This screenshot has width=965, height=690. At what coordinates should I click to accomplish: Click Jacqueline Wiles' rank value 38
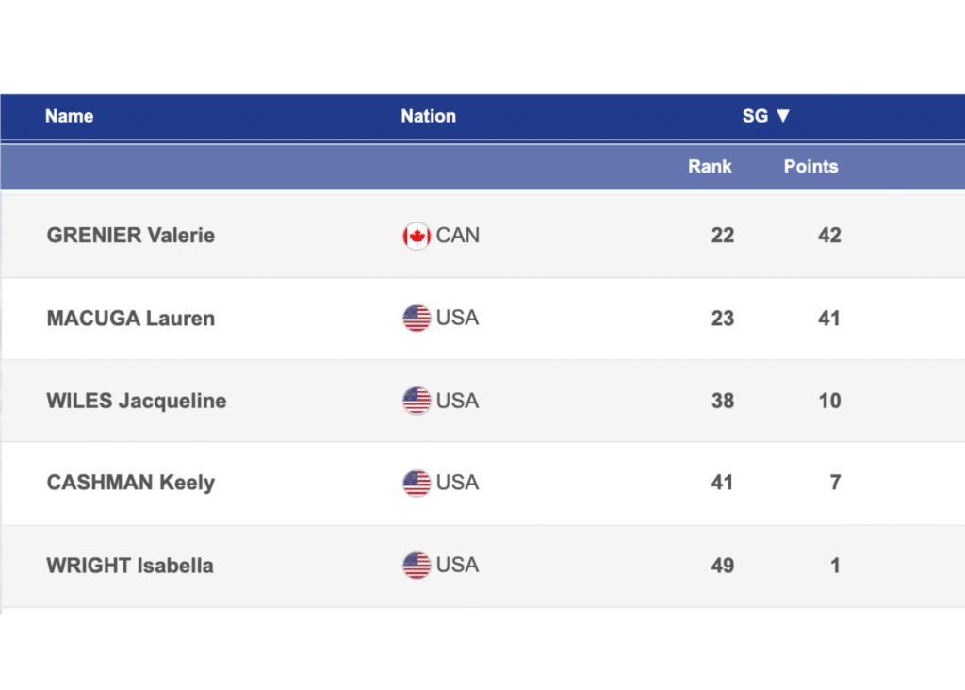723,401
